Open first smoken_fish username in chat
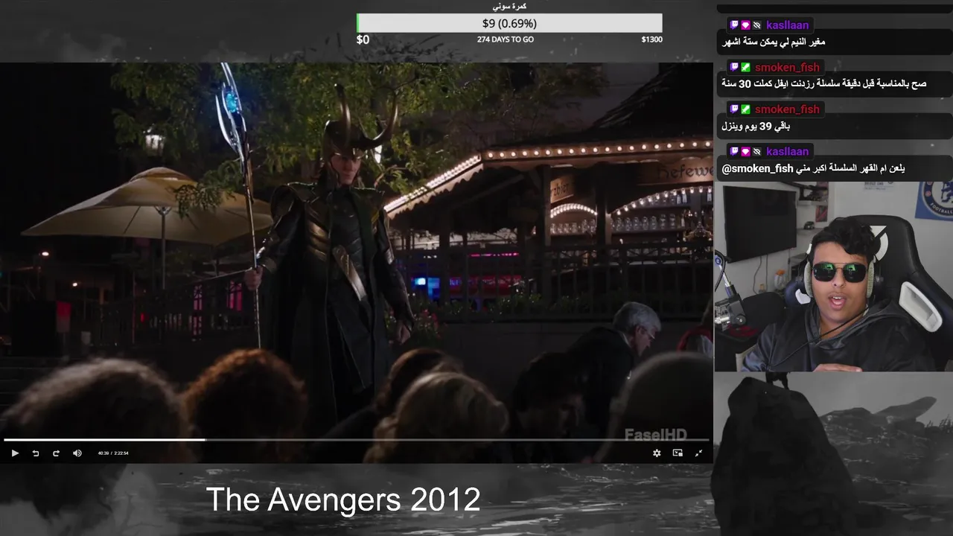Viewport: 953px width, 536px height. pyautogui.click(x=787, y=68)
